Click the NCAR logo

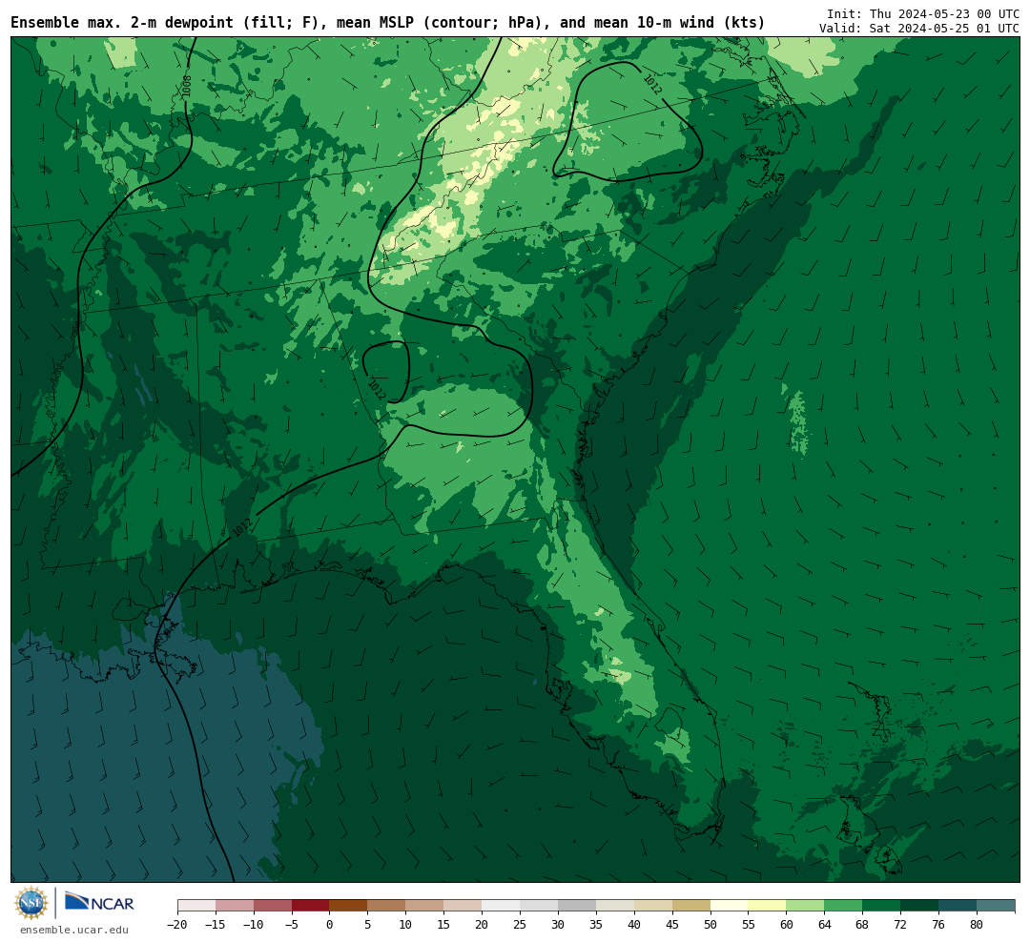coord(99,902)
